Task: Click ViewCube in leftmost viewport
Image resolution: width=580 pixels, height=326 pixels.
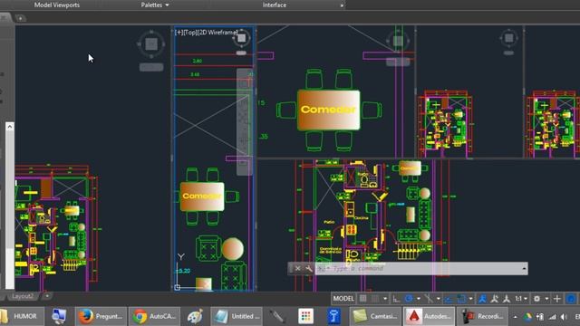Action: pos(151,44)
